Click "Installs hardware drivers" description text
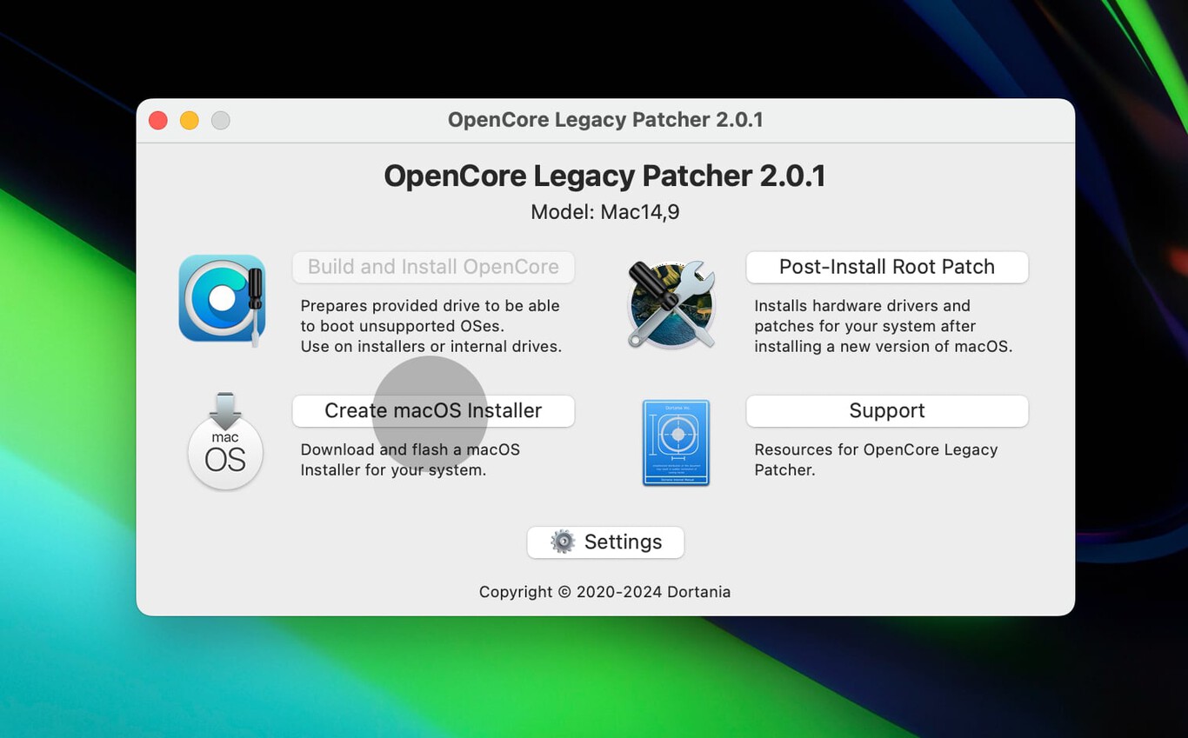The height and width of the screenshot is (738, 1188). click(x=883, y=326)
